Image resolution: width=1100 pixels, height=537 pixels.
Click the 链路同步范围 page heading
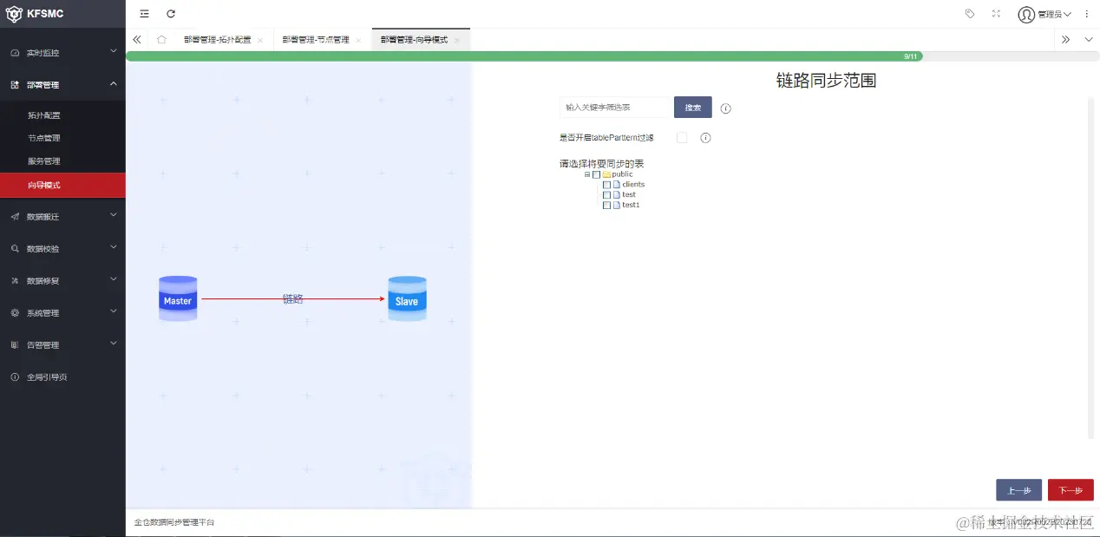click(826, 81)
